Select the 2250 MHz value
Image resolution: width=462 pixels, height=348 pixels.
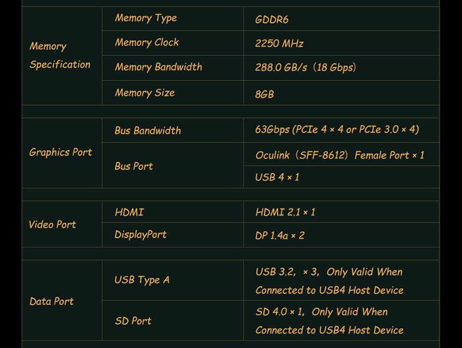click(x=279, y=44)
